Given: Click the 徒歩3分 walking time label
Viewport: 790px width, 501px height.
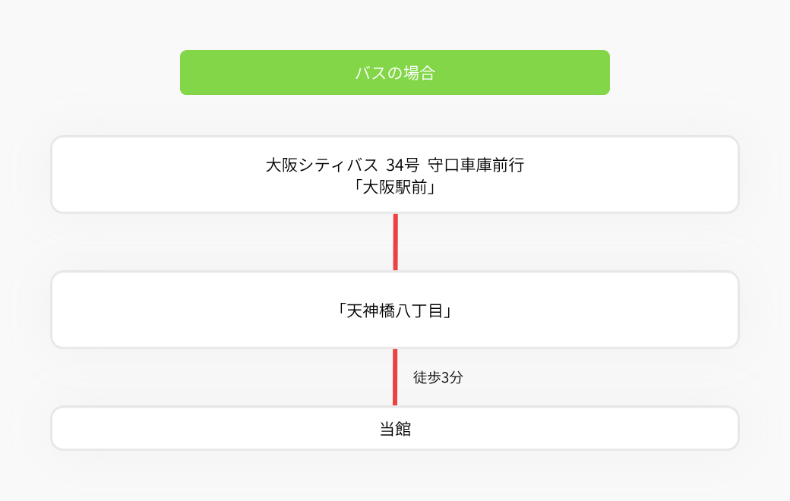Looking at the screenshot, I should [x=438, y=377].
